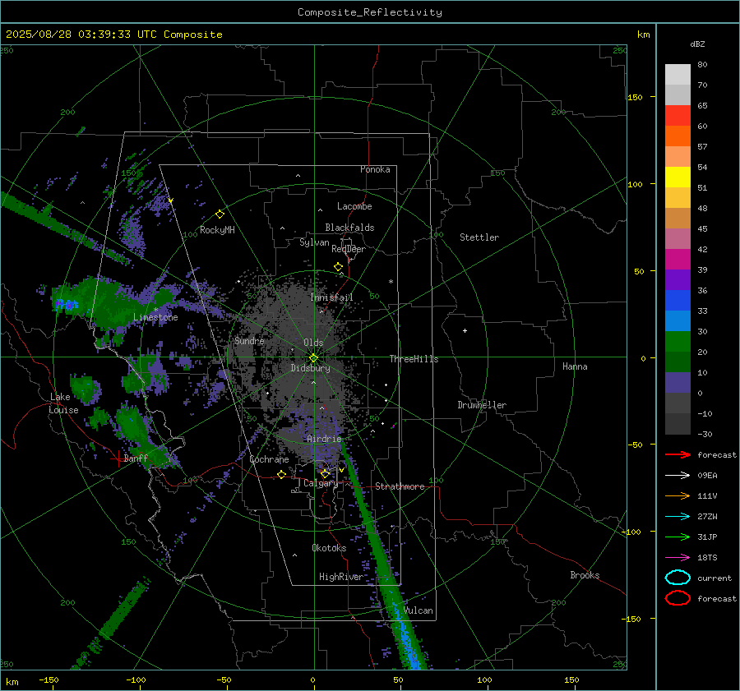Select the 'Sundre' map label
Screen dimensions: 740x691
[249, 340]
